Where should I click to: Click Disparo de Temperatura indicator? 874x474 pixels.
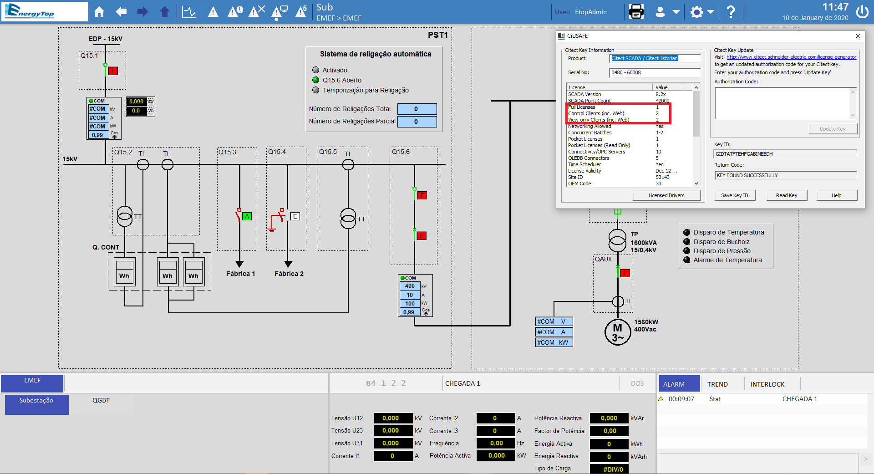point(686,232)
